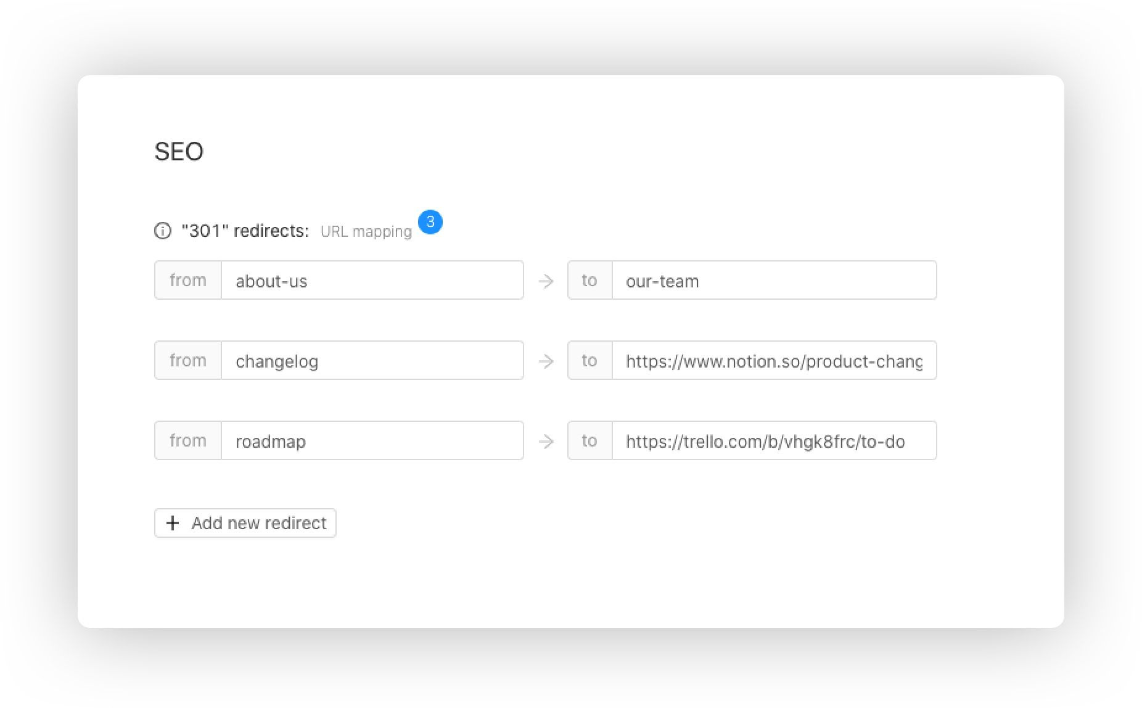Viewport: 1142px width, 708px height.
Task: Focus the trello.com destination URL field
Action: (774, 442)
